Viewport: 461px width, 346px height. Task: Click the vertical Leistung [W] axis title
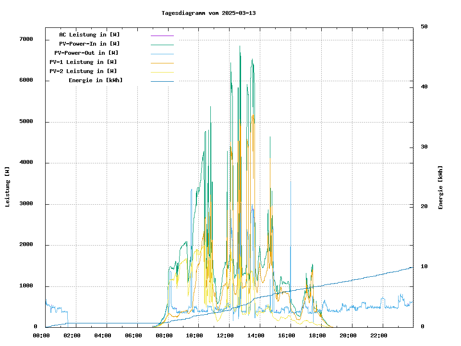[8, 187]
